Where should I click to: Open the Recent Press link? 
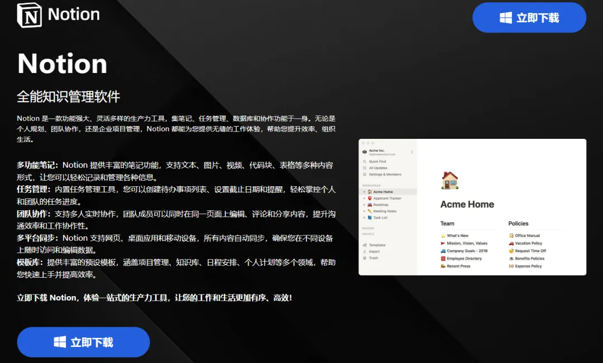pyautogui.click(x=456, y=266)
